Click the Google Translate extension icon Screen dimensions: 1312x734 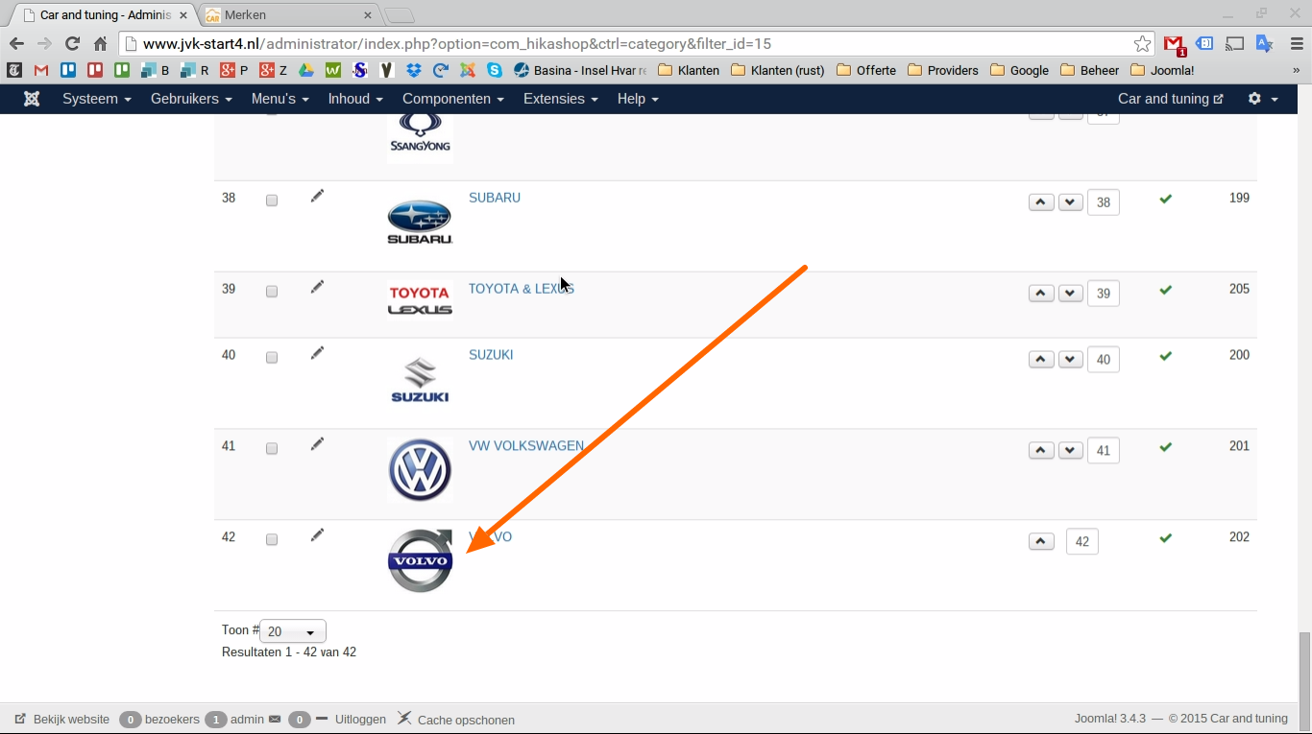pyautogui.click(x=1265, y=44)
